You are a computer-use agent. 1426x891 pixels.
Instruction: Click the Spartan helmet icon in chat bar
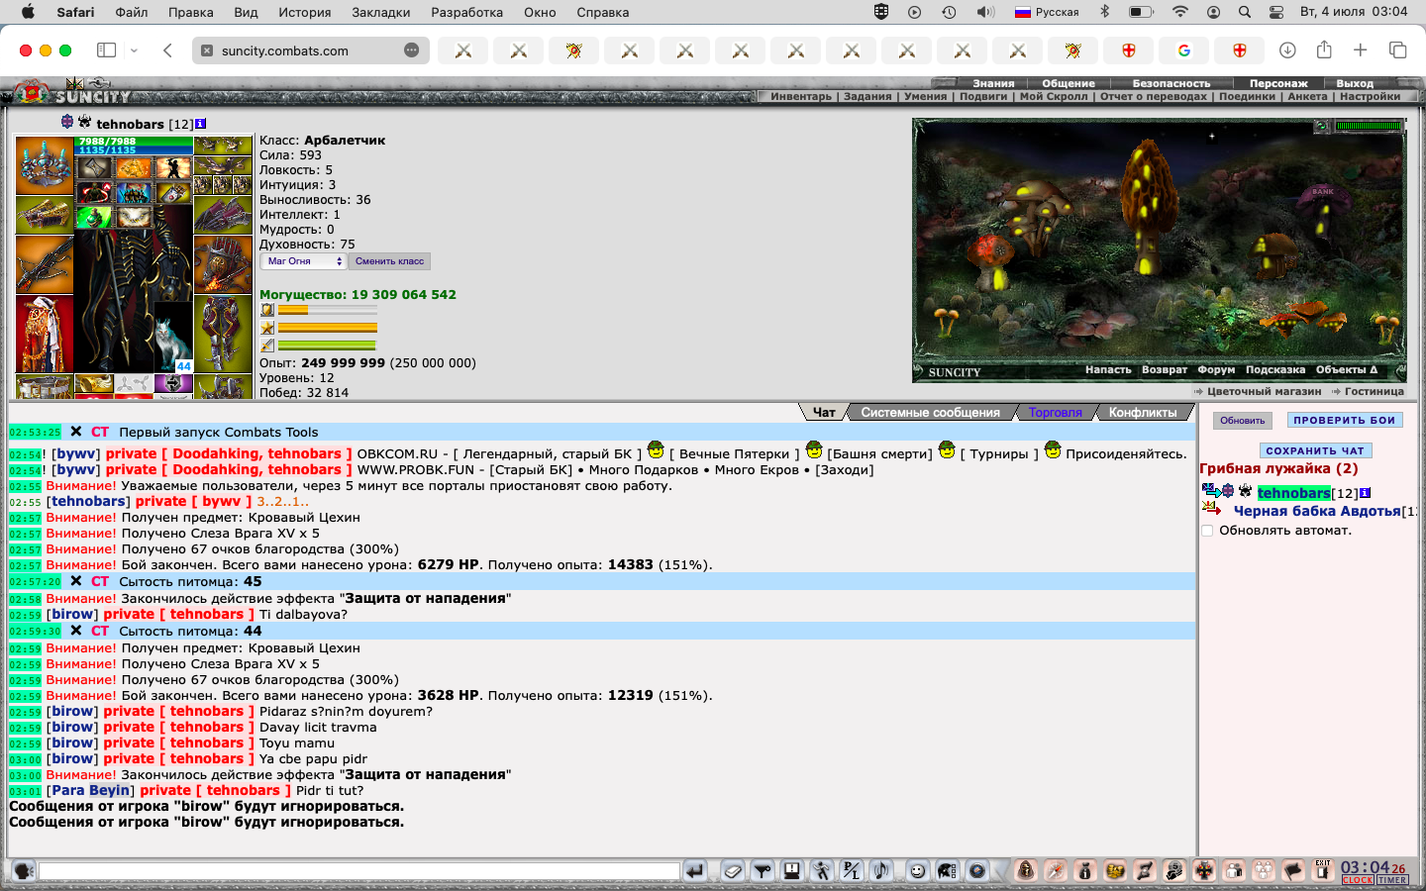pos(948,871)
